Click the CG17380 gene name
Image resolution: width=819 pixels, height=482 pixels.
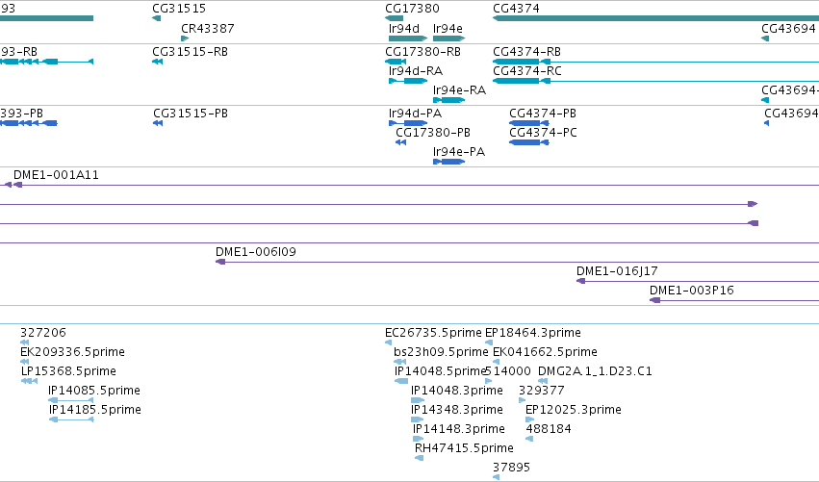pos(412,9)
